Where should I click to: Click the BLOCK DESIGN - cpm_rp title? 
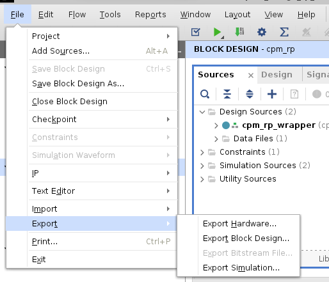tap(245, 49)
